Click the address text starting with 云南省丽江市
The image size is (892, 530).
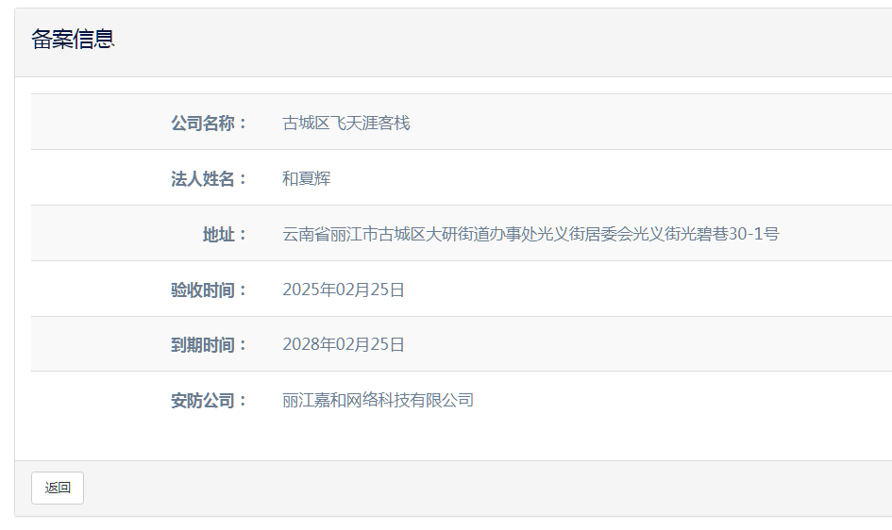(530, 234)
